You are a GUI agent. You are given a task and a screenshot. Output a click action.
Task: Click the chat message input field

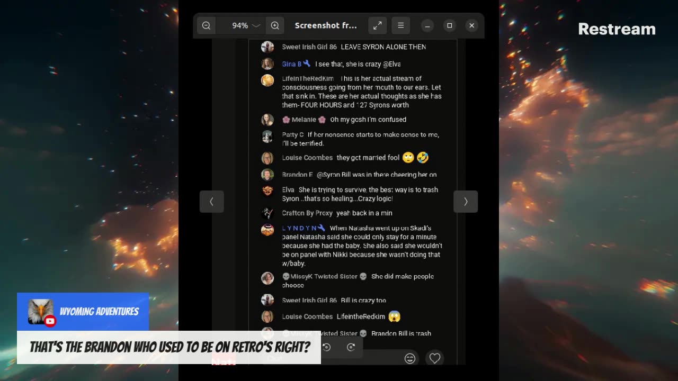[x=331, y=358]
